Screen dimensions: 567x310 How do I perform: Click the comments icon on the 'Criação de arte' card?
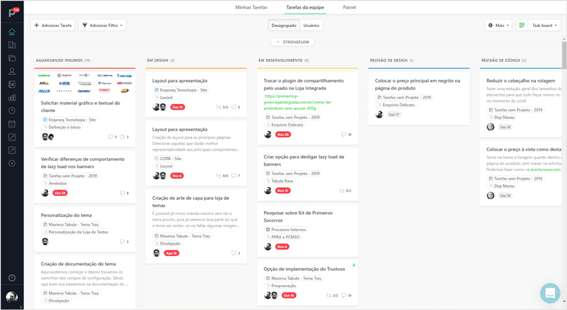[236, 253]
